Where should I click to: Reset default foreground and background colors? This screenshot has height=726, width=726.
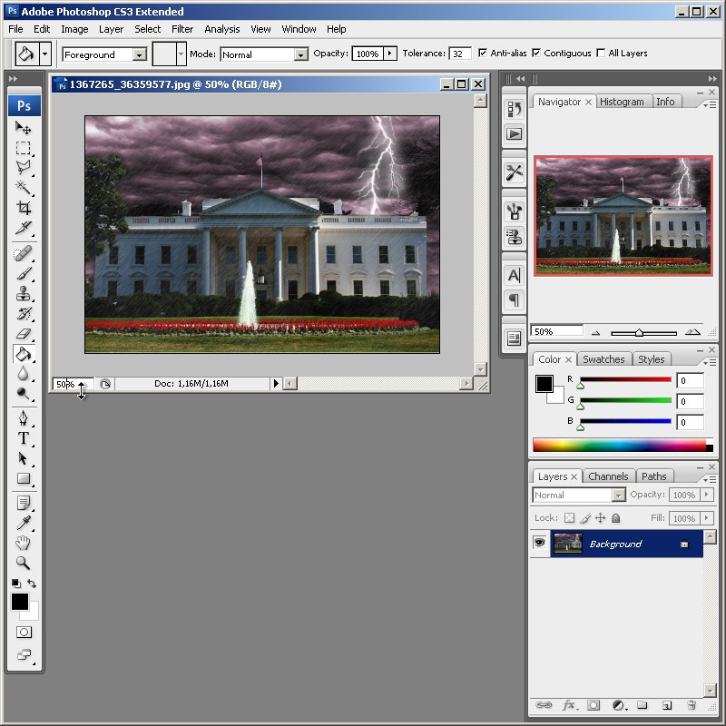pos(15,584)
